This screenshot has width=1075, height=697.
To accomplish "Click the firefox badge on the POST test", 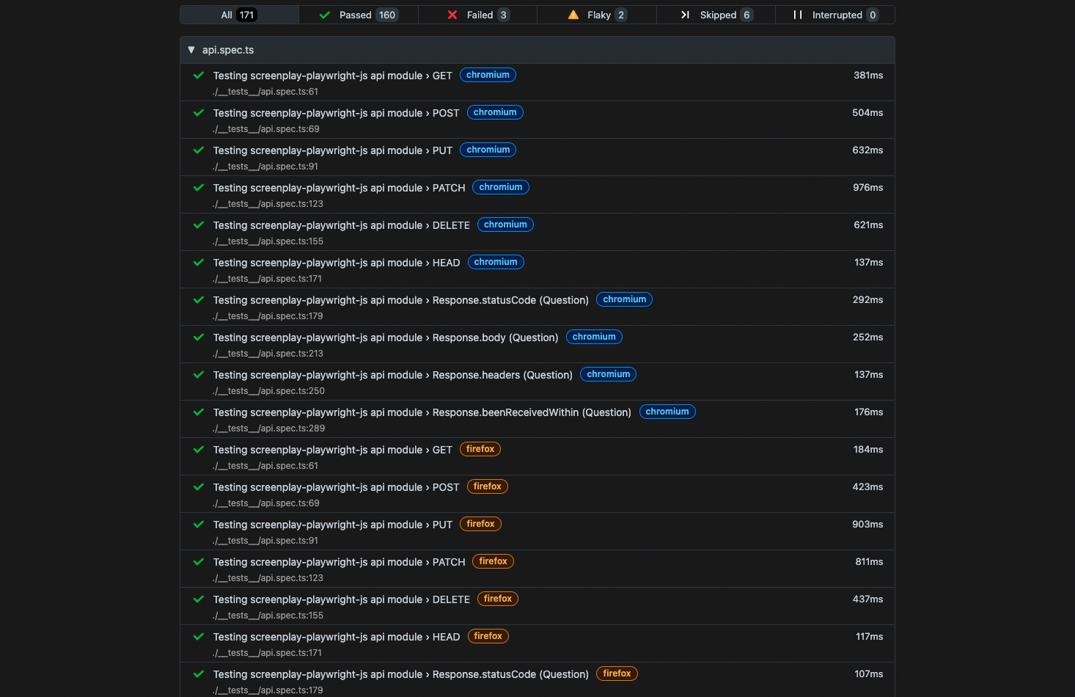I will coord(487,486).
